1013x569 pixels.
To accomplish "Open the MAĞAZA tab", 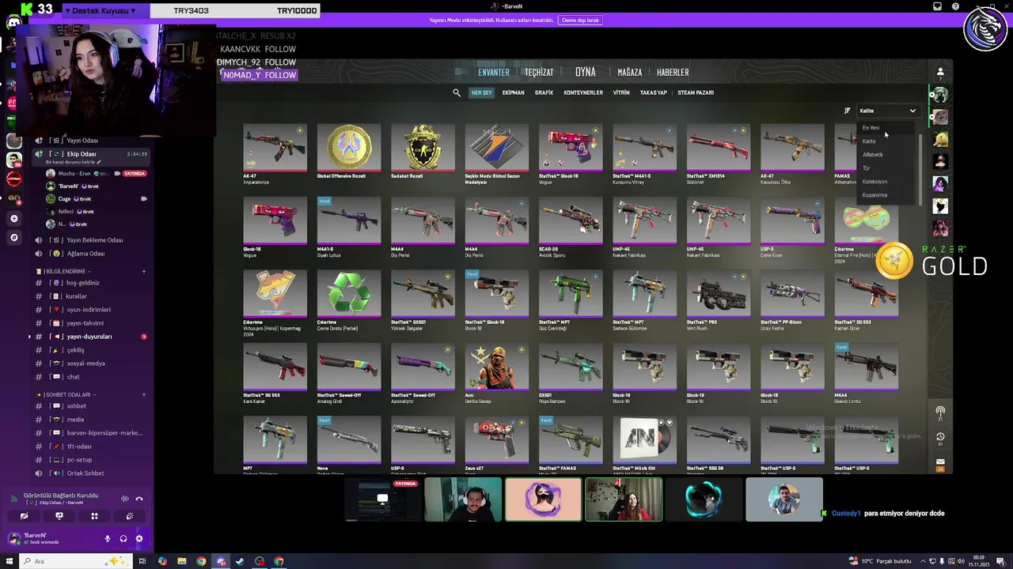I will [x=630, y=72].
